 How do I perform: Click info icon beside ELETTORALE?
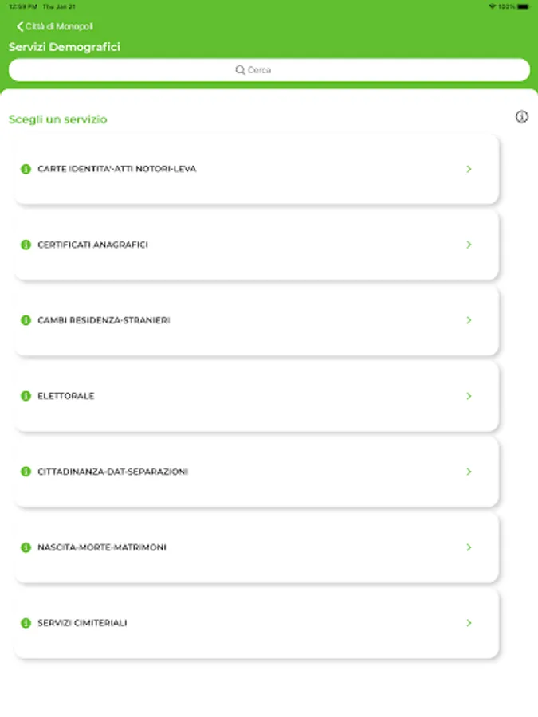(26, 396)
